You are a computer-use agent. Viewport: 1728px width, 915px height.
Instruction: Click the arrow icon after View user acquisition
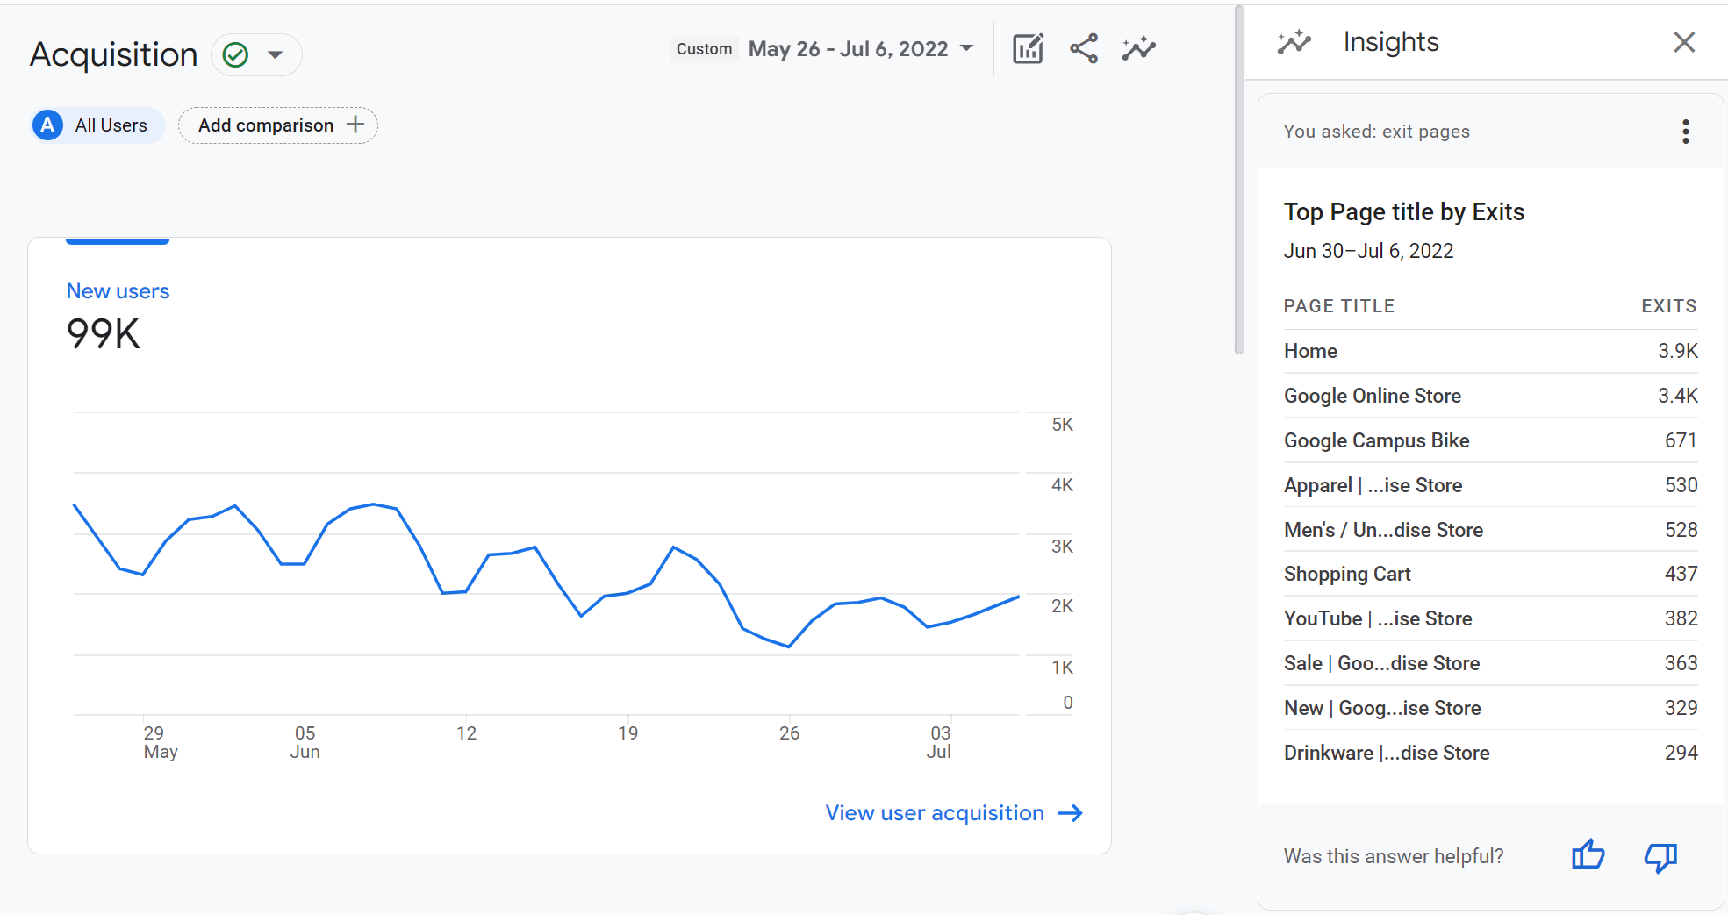tap(1070, 813)
